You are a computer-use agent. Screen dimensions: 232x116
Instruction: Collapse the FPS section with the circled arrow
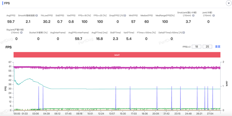tap(229, 3)
